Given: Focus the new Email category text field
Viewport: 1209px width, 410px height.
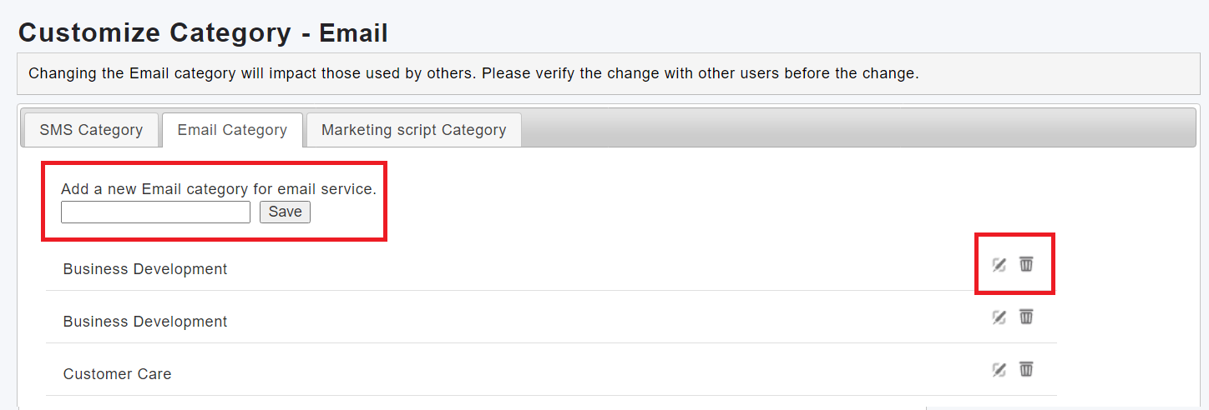Looking at the screenshot, I should (155, 212).
